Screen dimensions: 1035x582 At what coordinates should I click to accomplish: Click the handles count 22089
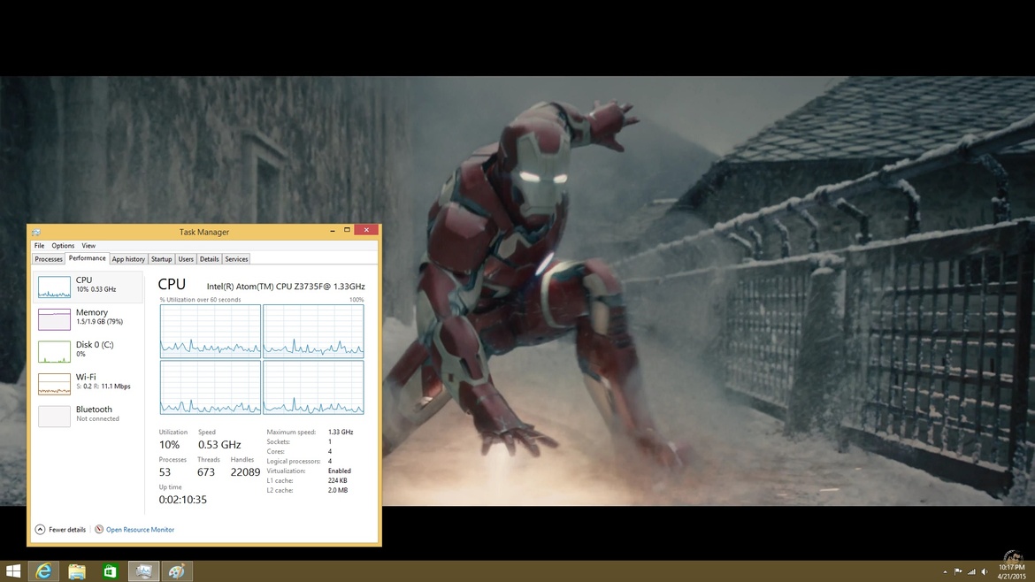pyautogui.click(x=246, y=472)
